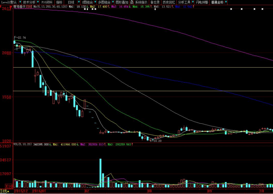The height and width of the screenshot is (194, 273).
Task: Click the green MA4: 15.395 readout
Action: 141,7
